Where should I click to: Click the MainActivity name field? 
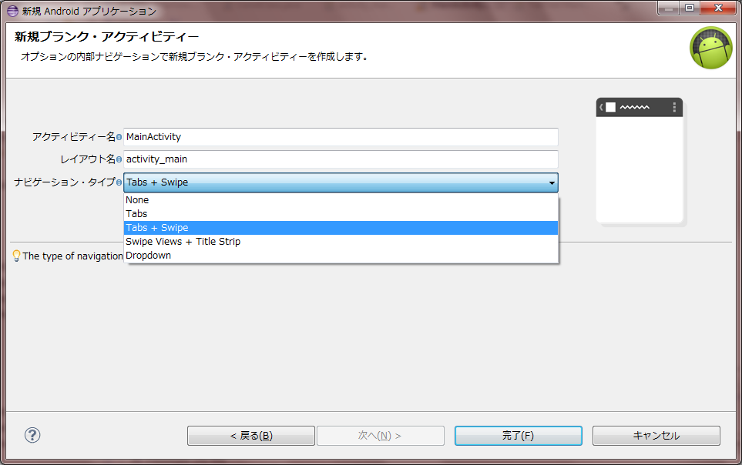coord(341,137)
